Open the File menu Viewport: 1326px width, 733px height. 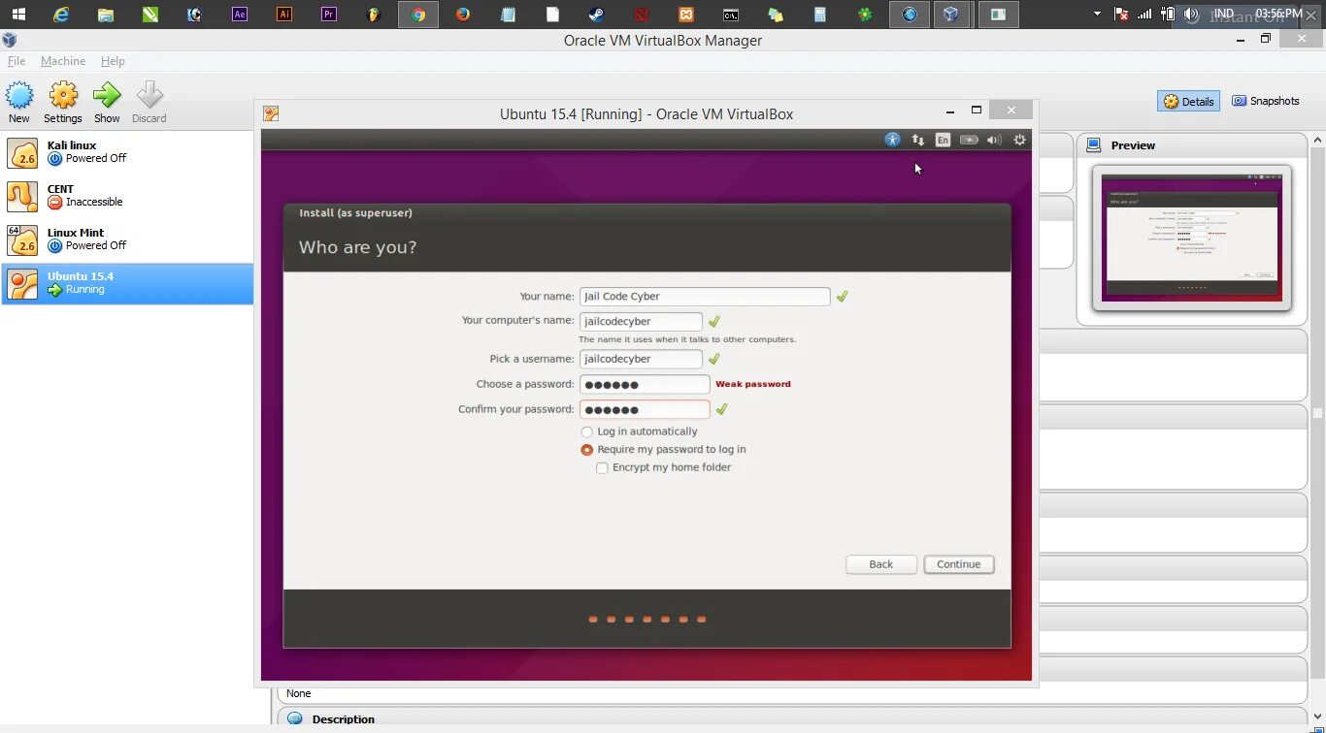pyautogui.click(x=17, y=61)
